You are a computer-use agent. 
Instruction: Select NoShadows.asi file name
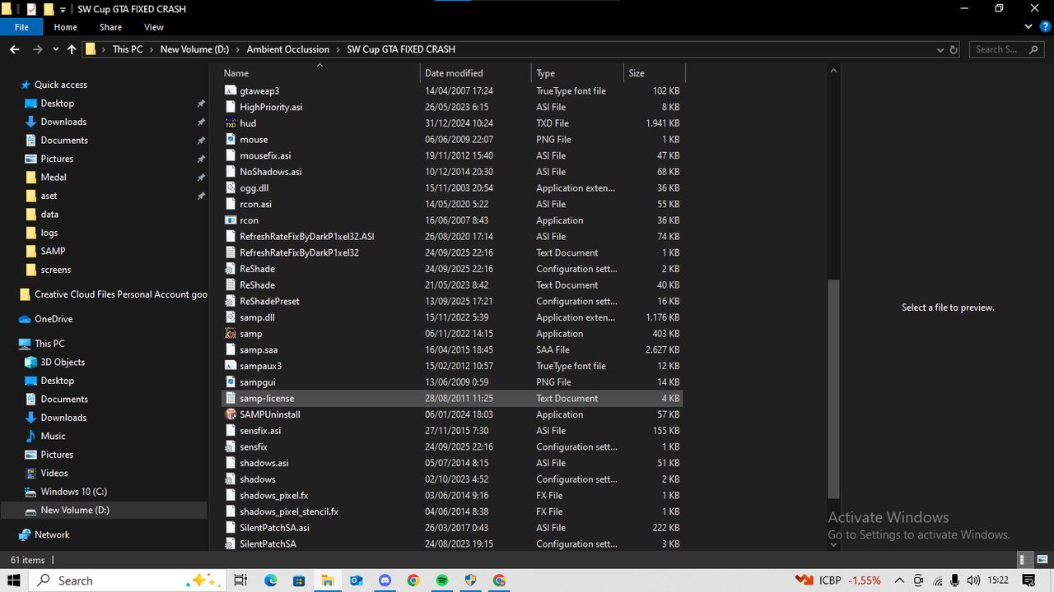coord(270,172)
